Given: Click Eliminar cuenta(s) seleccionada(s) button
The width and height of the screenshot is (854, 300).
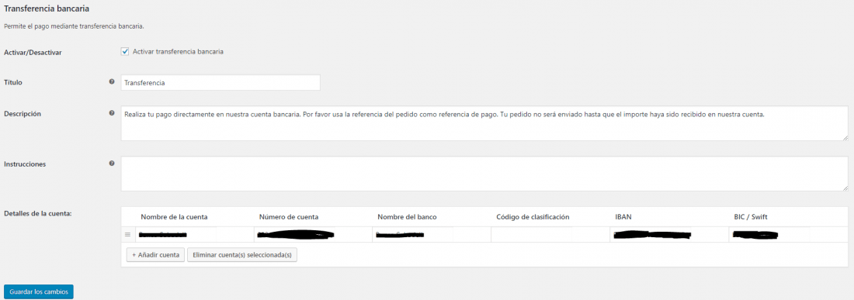Looking at the screenshot, I should click(x=241, y=255).
